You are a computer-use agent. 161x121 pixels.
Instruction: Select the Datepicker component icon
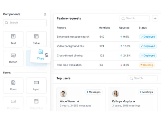(x=36, y=101)
